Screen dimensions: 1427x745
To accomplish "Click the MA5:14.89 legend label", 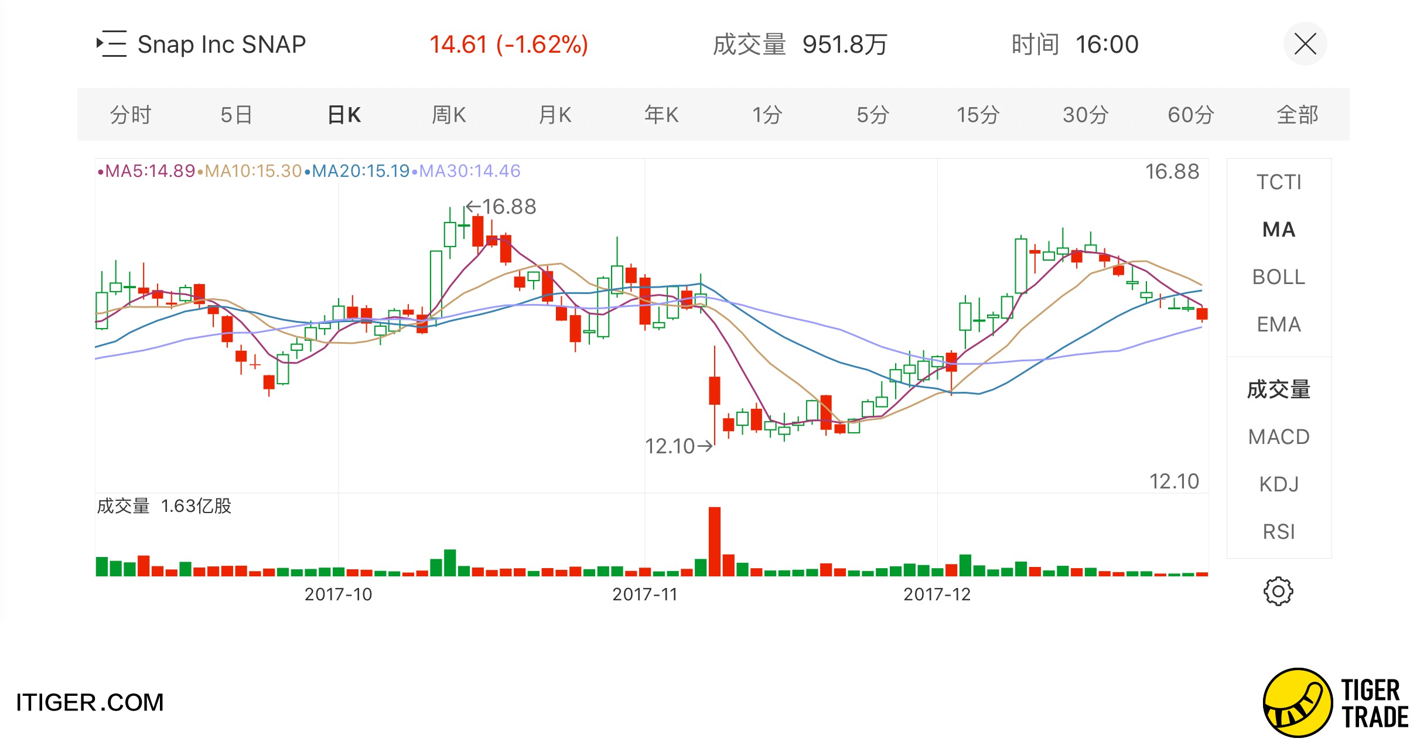I will 146,171.
